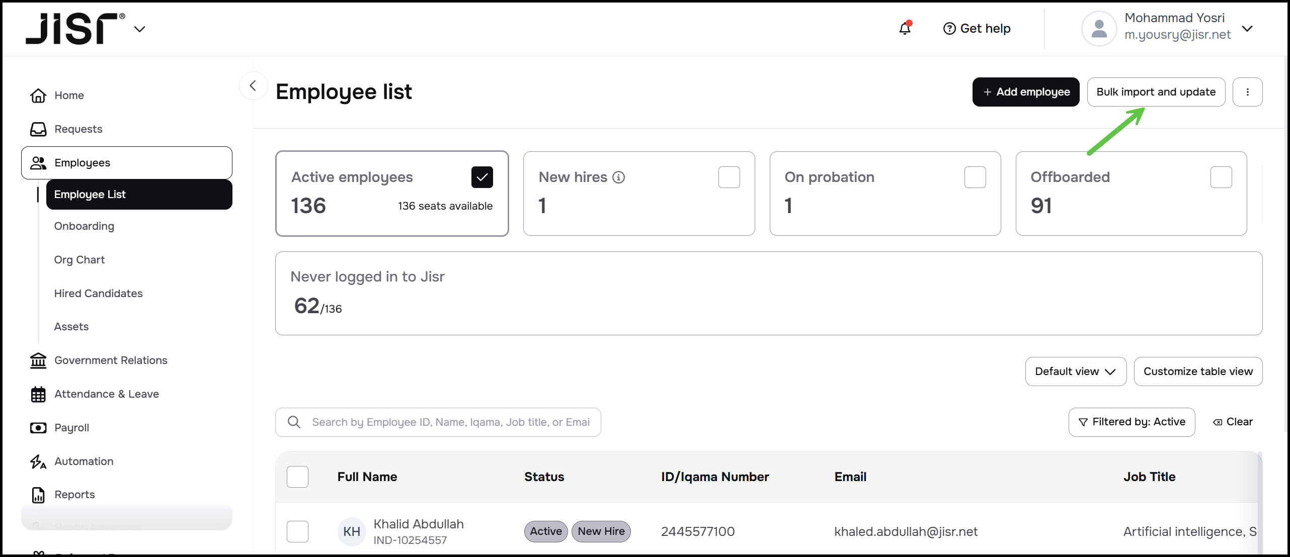Click the Payroll money icon
This screenshot has width=1290, height=557.
coord(38,428)
